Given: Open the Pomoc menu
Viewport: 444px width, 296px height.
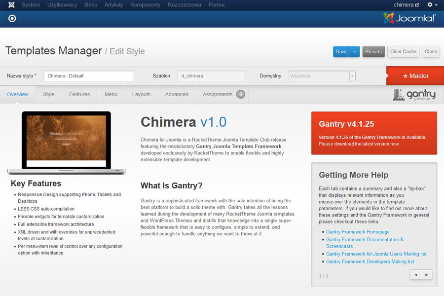Looking at the screenshot, I should tap(217, 5).
